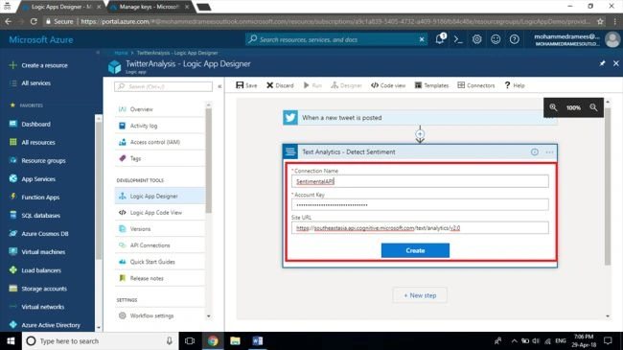Clear the portal search box
623x350 pixels.
click(422, 39)
